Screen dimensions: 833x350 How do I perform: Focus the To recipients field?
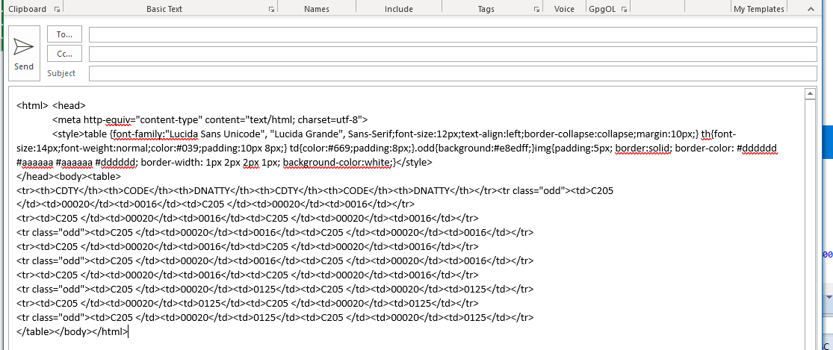[453, 34]
